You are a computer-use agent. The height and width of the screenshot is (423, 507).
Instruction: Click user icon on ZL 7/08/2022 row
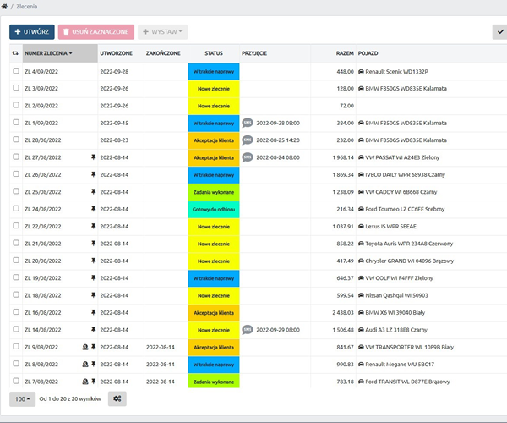pos(85,382)
